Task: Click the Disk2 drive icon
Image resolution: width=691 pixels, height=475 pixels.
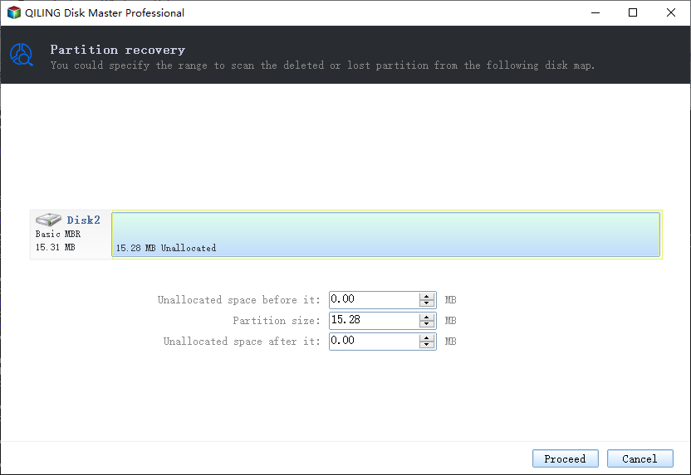Action: click(48, 219)
